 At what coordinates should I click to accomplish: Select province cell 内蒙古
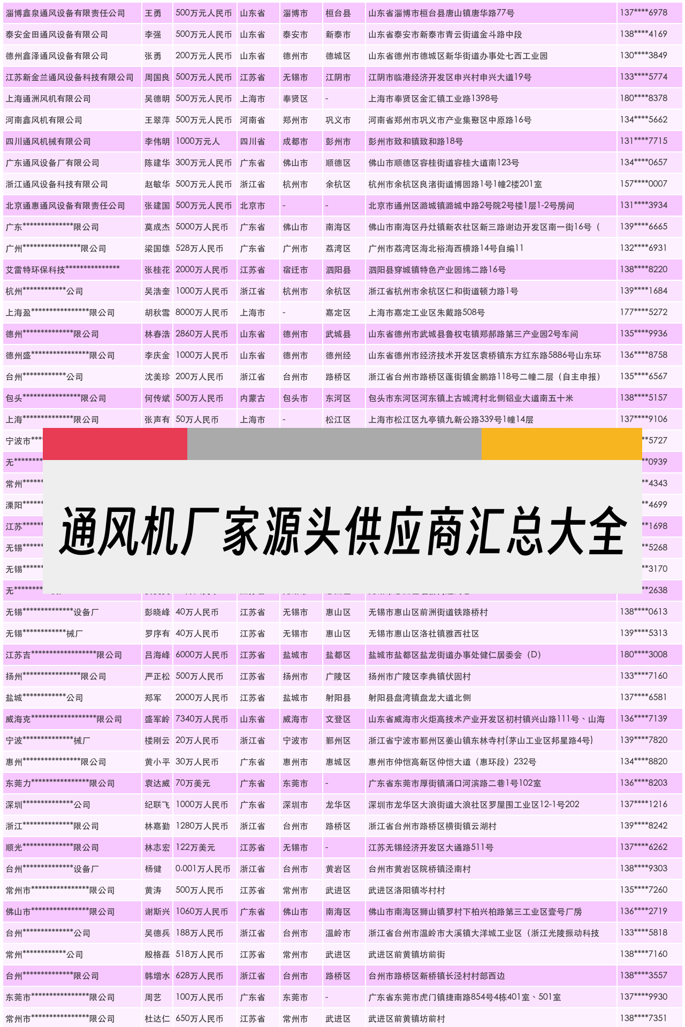(253, 398)
